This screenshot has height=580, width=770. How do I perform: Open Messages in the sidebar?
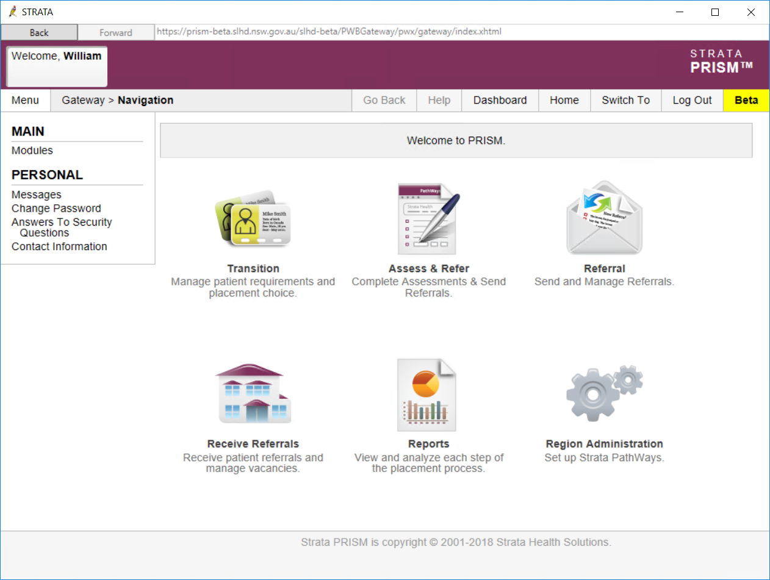tap(37, 195)
